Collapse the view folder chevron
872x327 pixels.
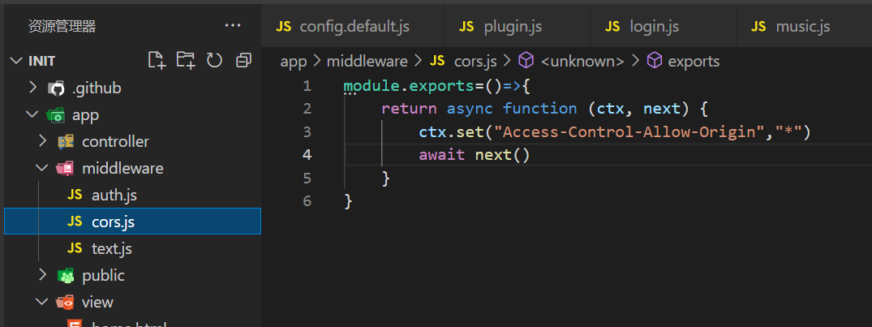click(x=42, y=302)
